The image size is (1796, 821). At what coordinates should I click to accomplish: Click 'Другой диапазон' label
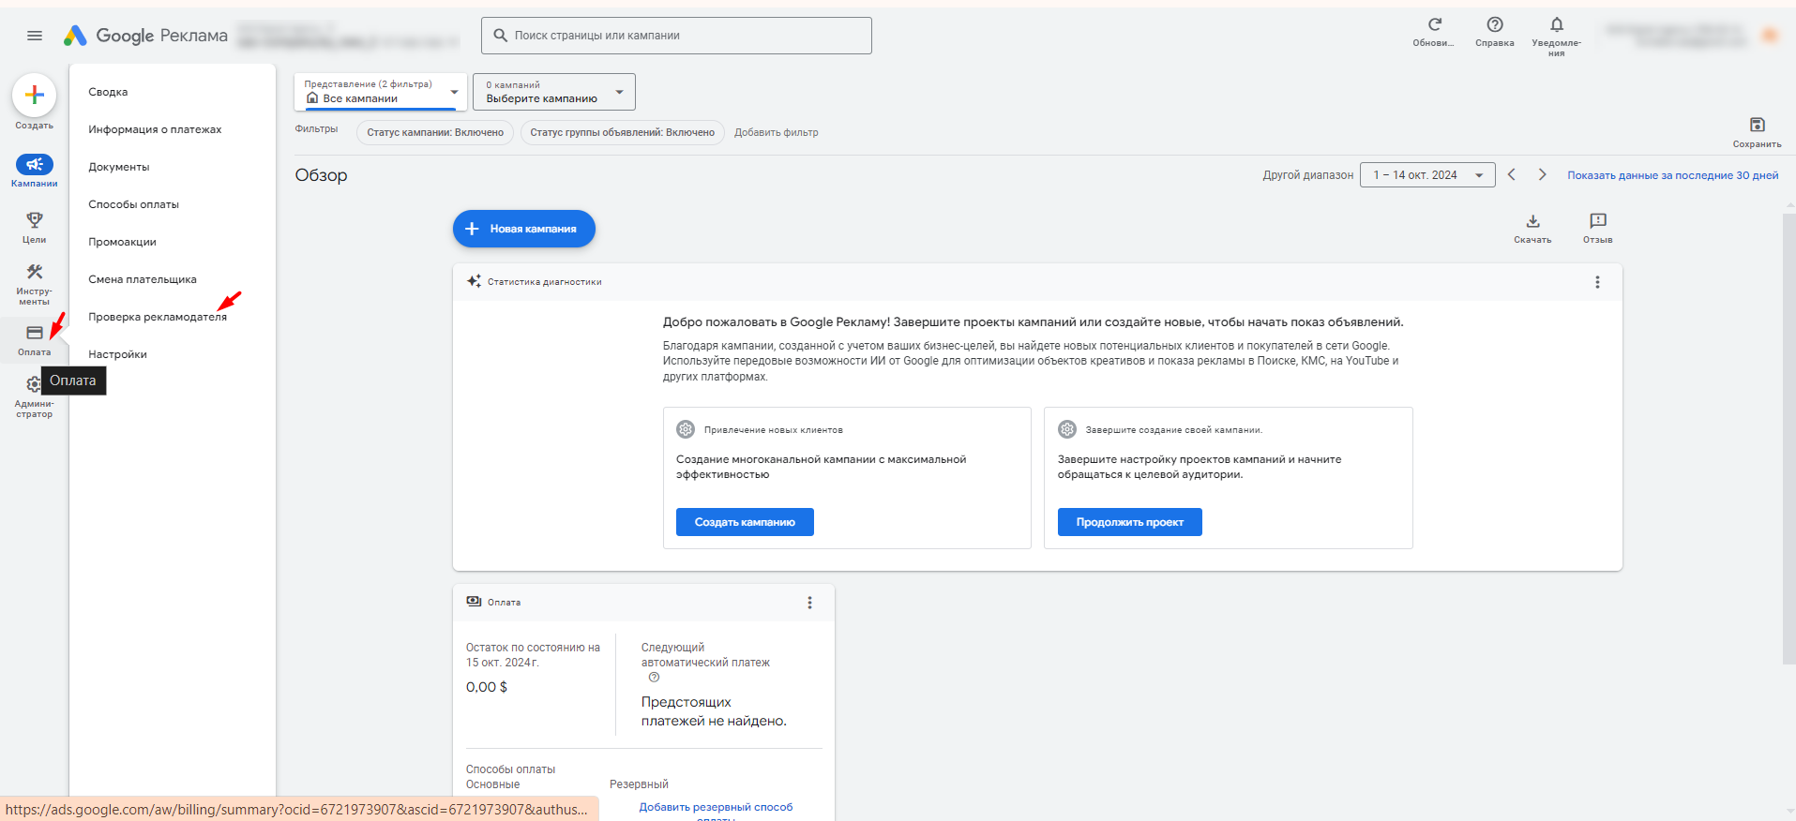click(1307, 175)
